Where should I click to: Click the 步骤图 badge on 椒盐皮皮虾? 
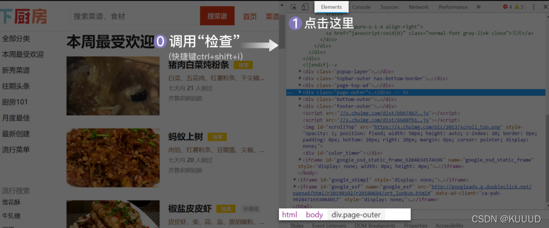[250, 209]
